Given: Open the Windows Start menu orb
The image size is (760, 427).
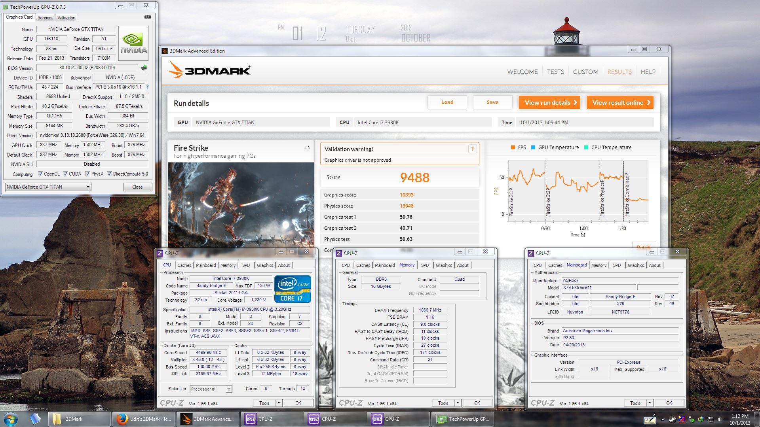Looking at the screenshot, I should tap(11, 419).
